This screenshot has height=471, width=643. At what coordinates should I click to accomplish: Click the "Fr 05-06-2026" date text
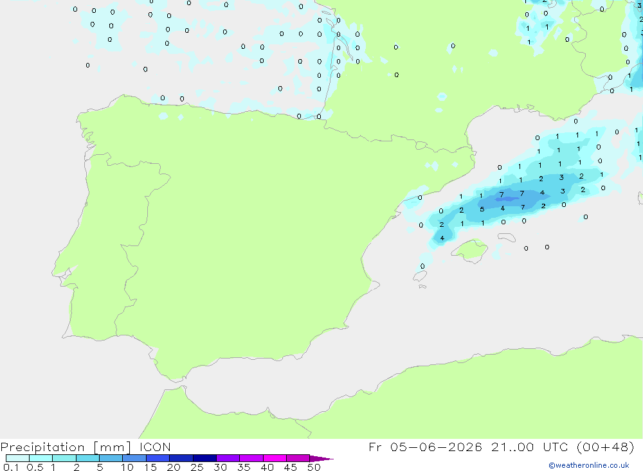point(425,447)
